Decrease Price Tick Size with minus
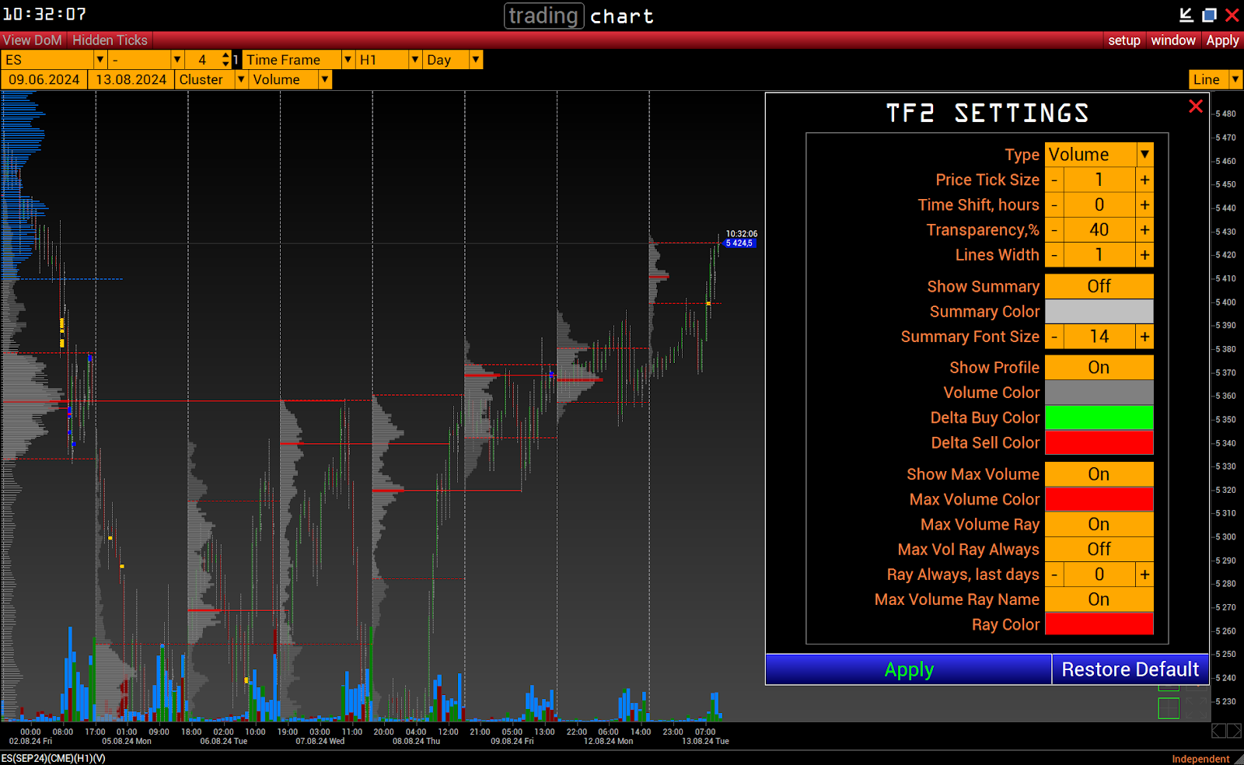Image resolution: width=1244 pixels, height=765 pixels. [x=1054, y=180]
